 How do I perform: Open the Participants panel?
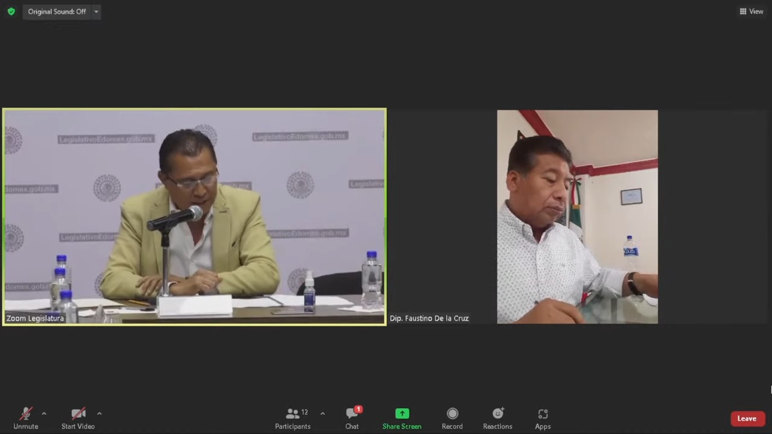[293, 418]
